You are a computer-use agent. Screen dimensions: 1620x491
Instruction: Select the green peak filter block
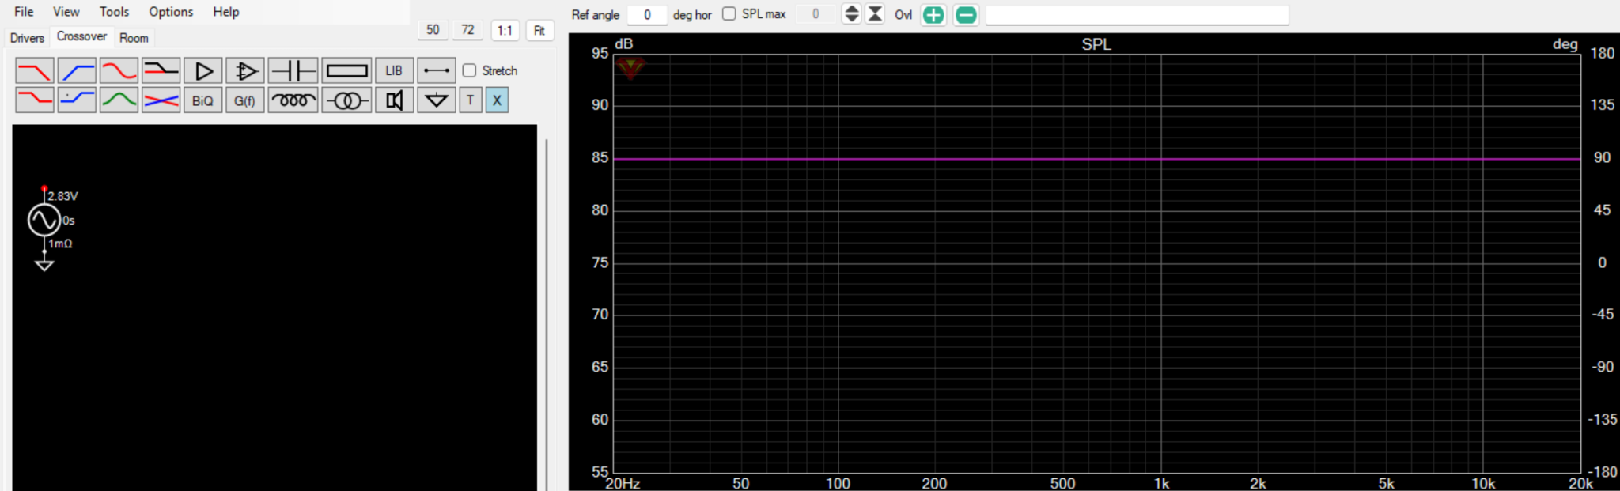click(x=119, y=100)
